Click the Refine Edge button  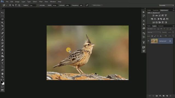pyautogui.click(x=97, y=5)
